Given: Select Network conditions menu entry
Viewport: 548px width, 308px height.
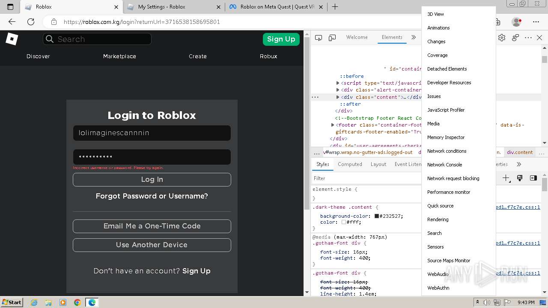Looking at the screenshot, I should coord(459,151).
